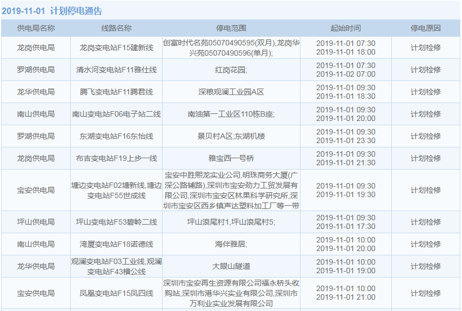The width and height of the screenshot is (462, 311).
Task: Select 南油第一工业区110栋B座 outage range cell
Action: click(231, 114)
